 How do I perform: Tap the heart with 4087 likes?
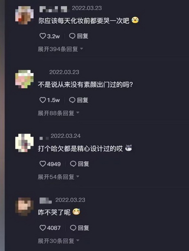[43, 228]
